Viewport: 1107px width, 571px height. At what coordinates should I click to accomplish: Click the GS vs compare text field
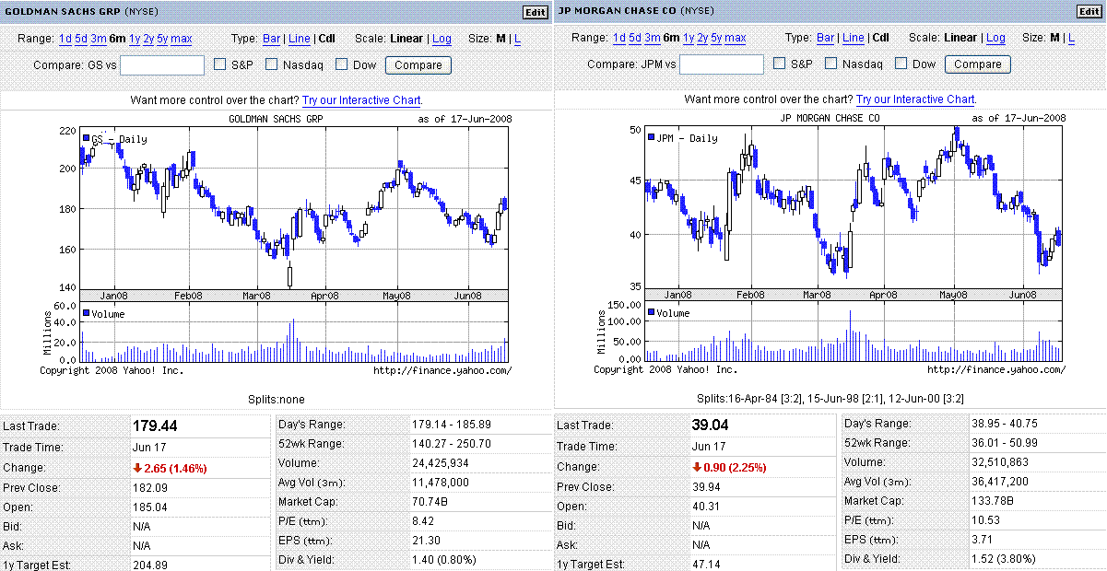(x=162, y=65)
